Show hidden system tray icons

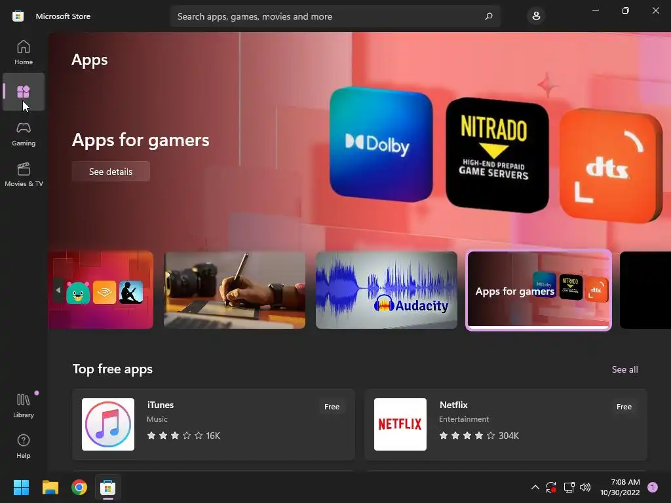(535, 487)
